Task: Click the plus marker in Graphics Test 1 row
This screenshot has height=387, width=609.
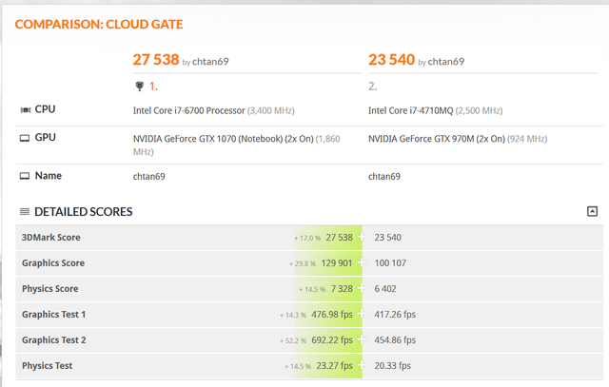Action: tap(362, 315)
